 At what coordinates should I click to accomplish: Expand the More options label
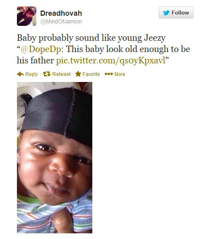pos(120,74)
